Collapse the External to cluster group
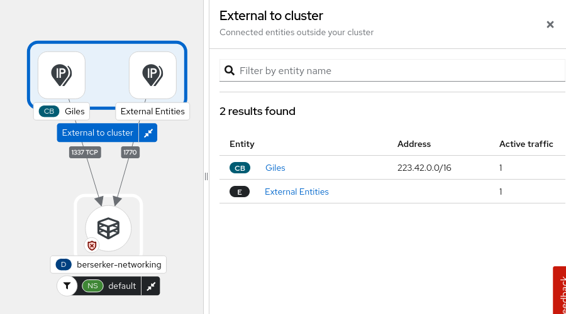 pos(148,133)
